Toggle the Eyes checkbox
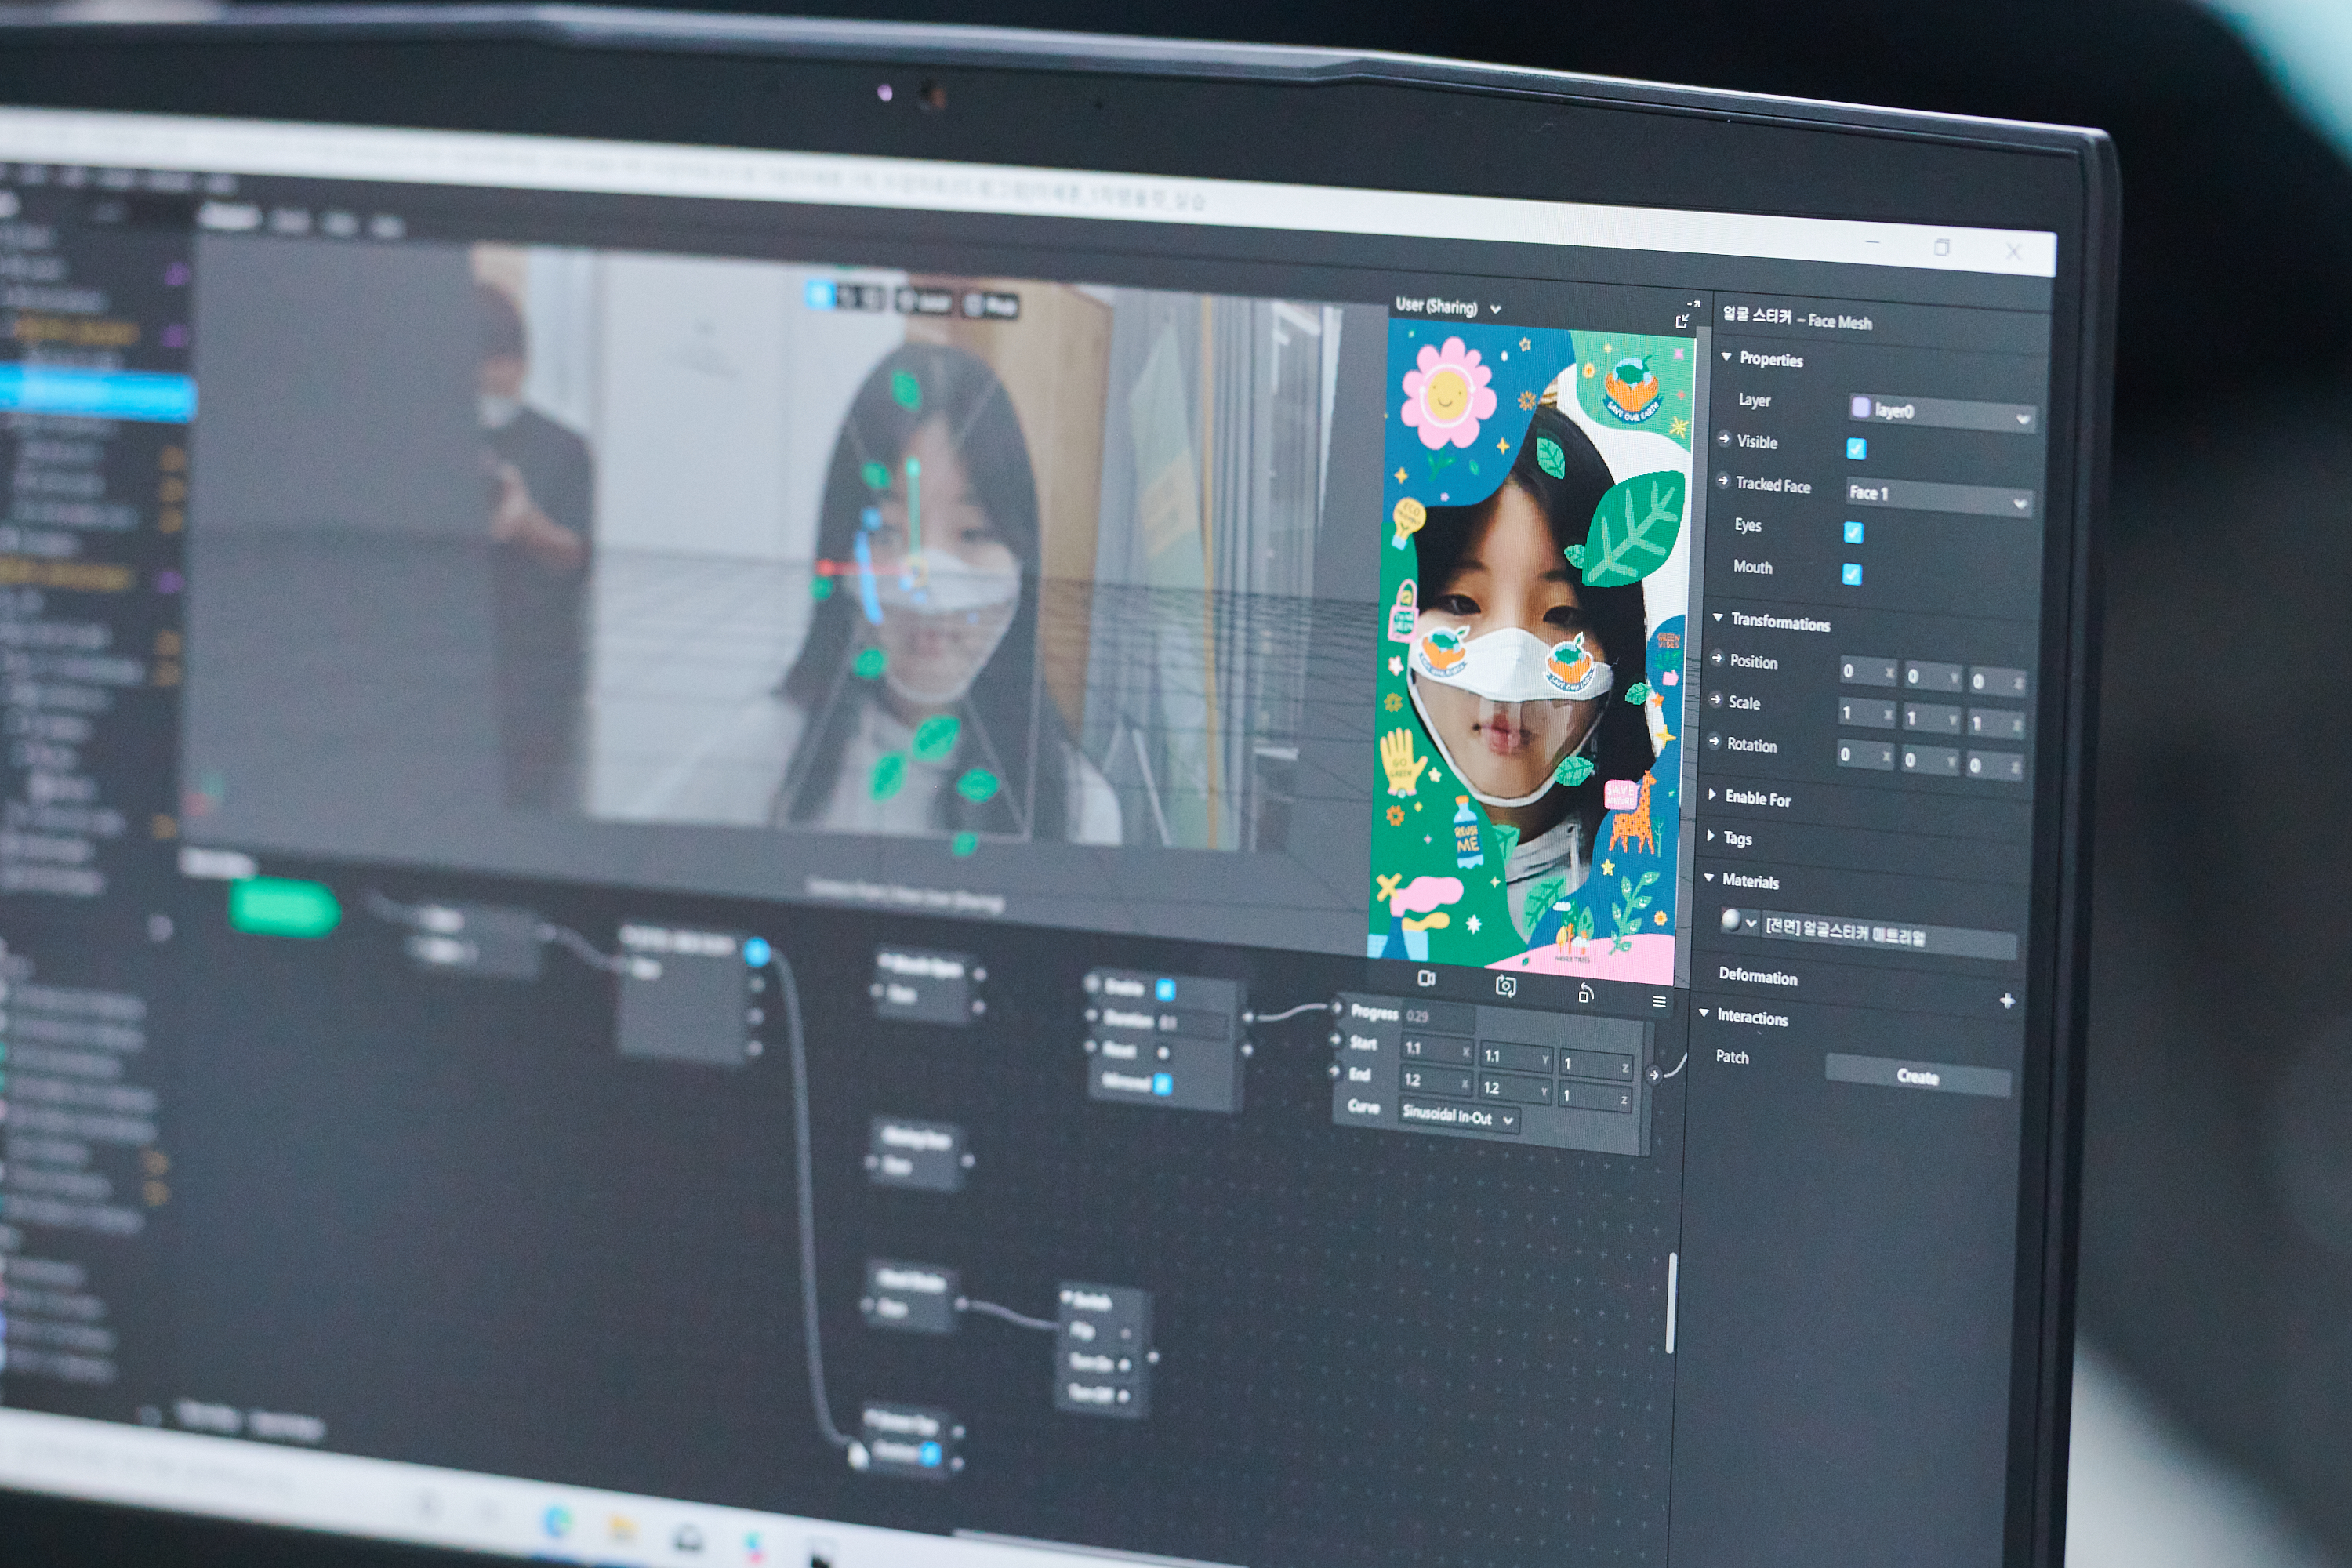 (1853, 532)
